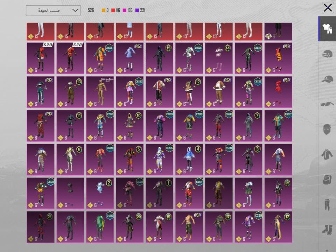Select the C8S26 orange jacket outfit
336x252 pixels.
100,58
